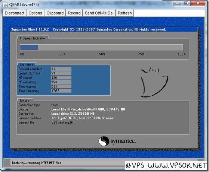Select the Speed value 53
The image size is (209, 172).
(x=61, y=73)
